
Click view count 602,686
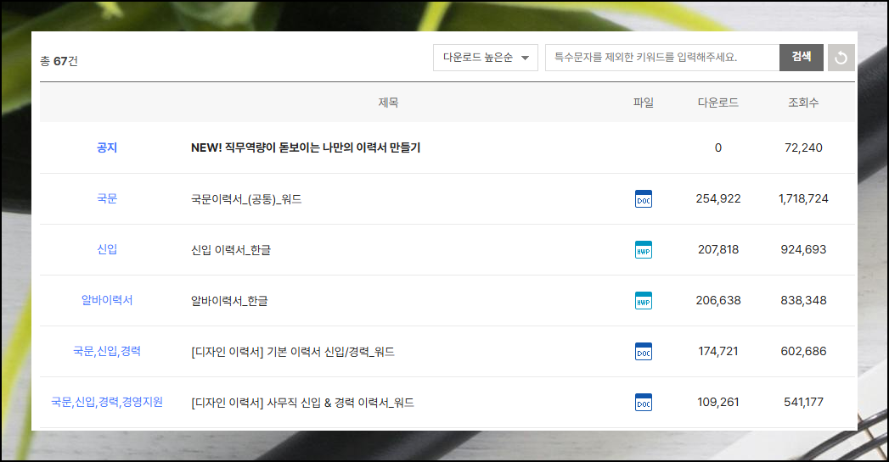[x=803, y=351]
